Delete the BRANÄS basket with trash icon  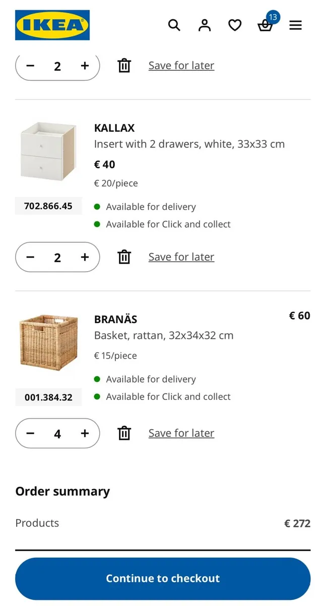pyautogui.click(x=124, y=433)
